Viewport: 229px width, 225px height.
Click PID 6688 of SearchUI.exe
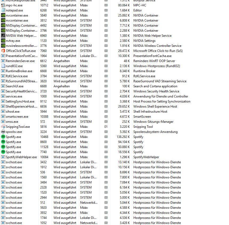point(43,86)
